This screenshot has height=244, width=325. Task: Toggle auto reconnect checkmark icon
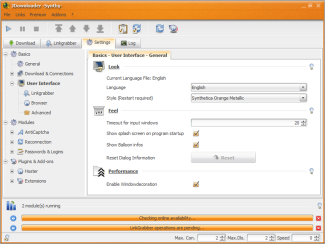(x=136, y=28)
